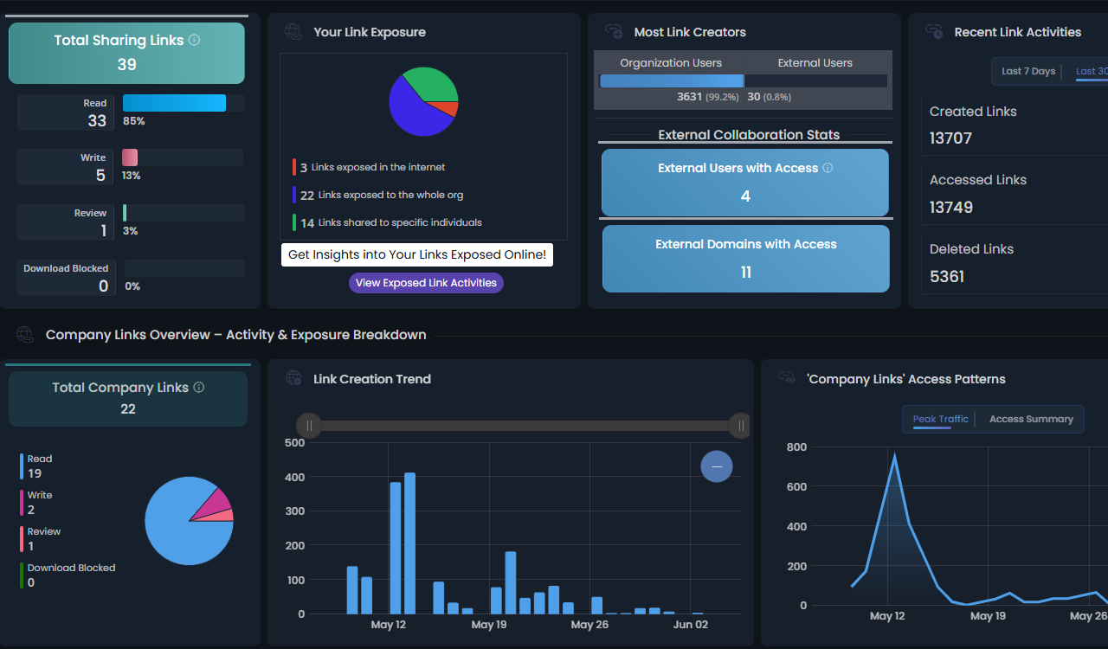Switch to the Access Summary tab
The width and height of the screenshot is (1108, 649).
coord(1031,419)
